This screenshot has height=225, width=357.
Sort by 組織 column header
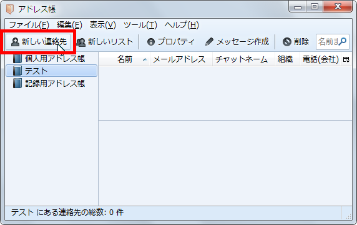click(287, 59)
